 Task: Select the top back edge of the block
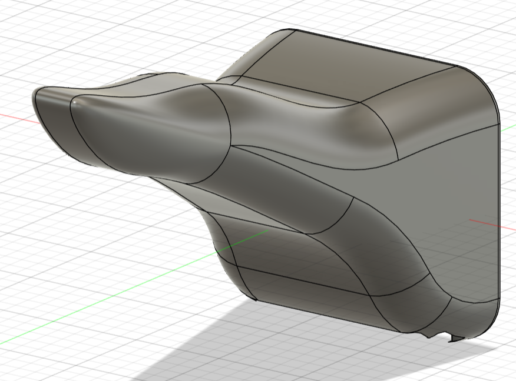click(x=377, y=46)
